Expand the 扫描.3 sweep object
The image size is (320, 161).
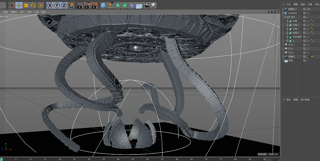tap(287, 33)
